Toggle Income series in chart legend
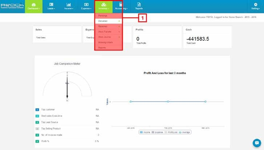Image resolution: width=264 pixels, height=150 pixels. click(x=145, y=132)
